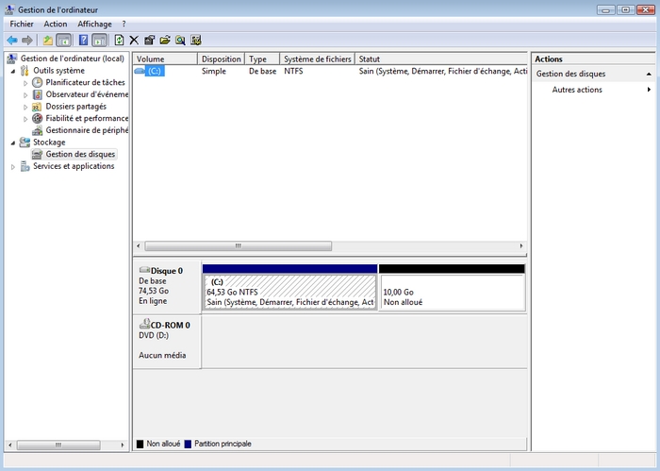Screen dimensions: 660x471
Task: Open the ? help menu
Action: [124, 24]
